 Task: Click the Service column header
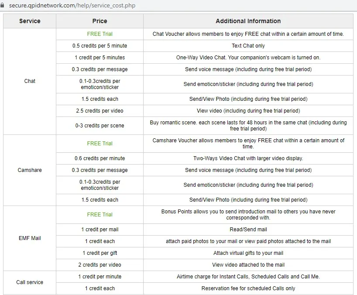click(30, 21)
